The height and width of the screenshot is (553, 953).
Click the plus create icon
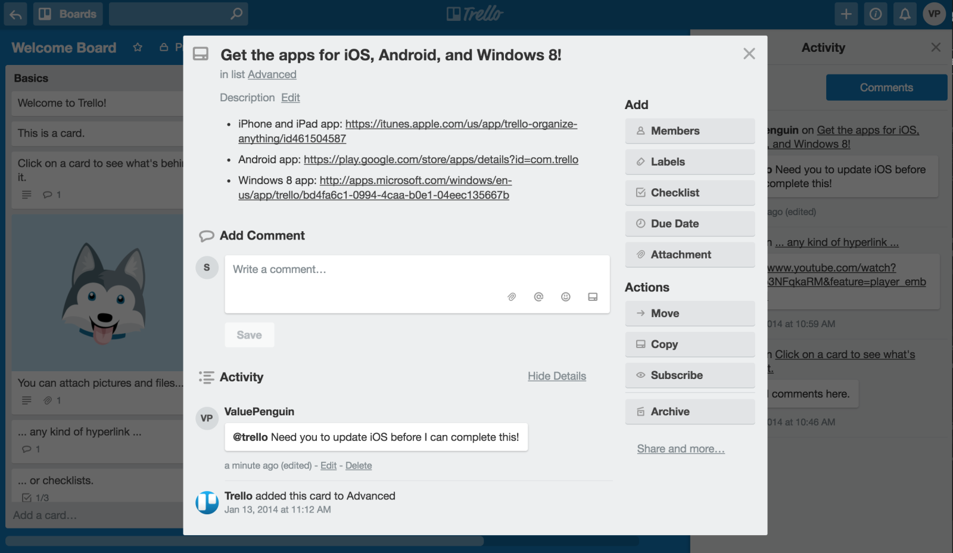(846, 14)
